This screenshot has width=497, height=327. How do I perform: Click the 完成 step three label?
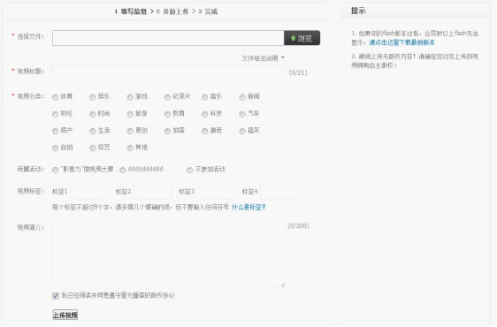[211, 11]
